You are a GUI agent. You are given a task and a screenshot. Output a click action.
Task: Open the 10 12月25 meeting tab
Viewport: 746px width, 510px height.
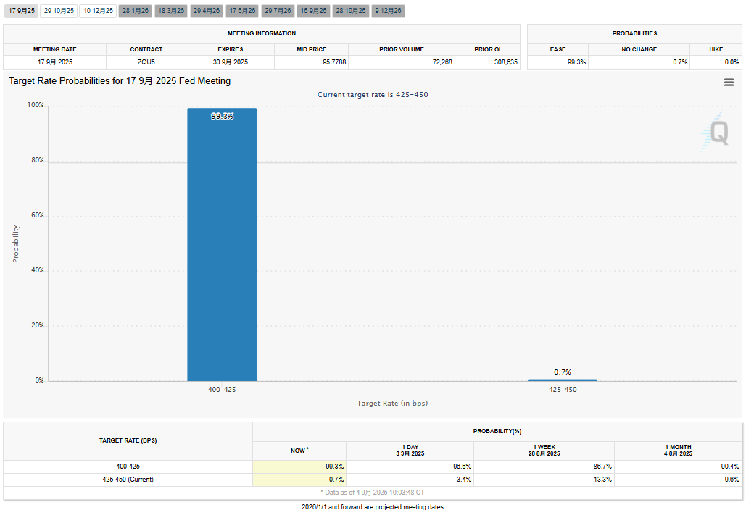97,11
